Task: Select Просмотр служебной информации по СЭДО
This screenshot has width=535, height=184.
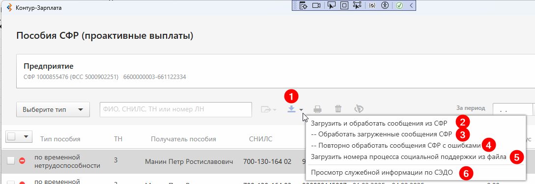Action: [x=382, y=172]
